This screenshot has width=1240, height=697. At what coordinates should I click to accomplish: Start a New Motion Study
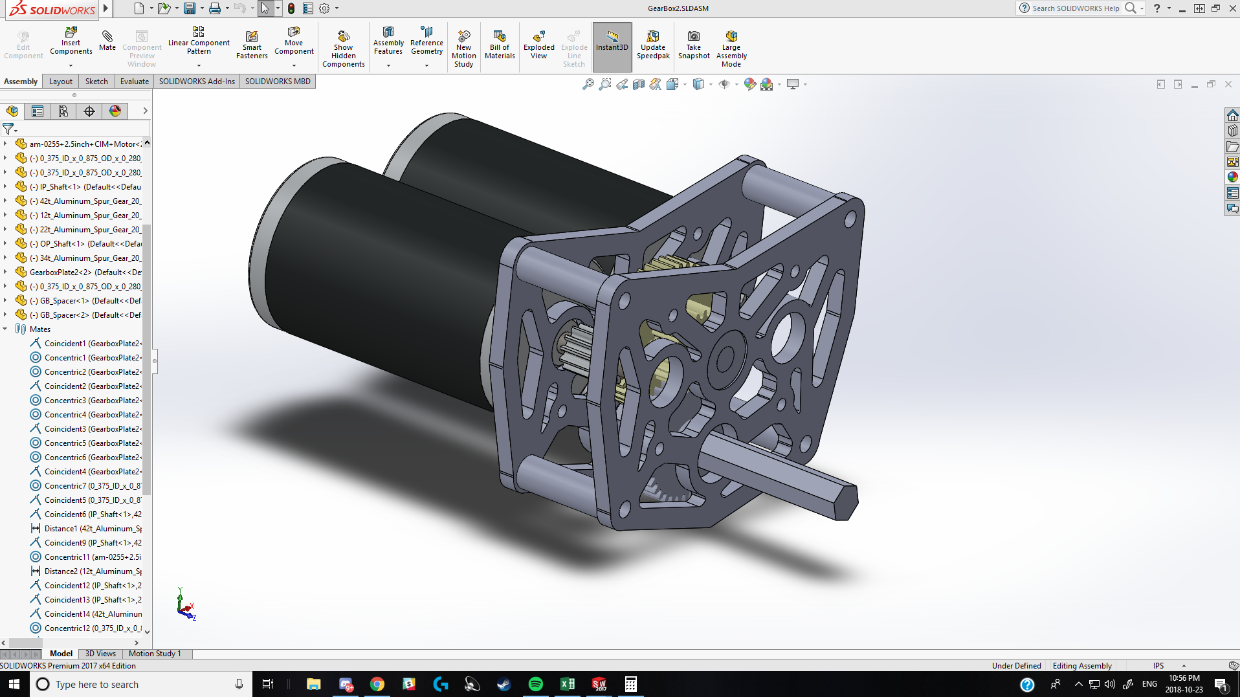pos(464,49)
